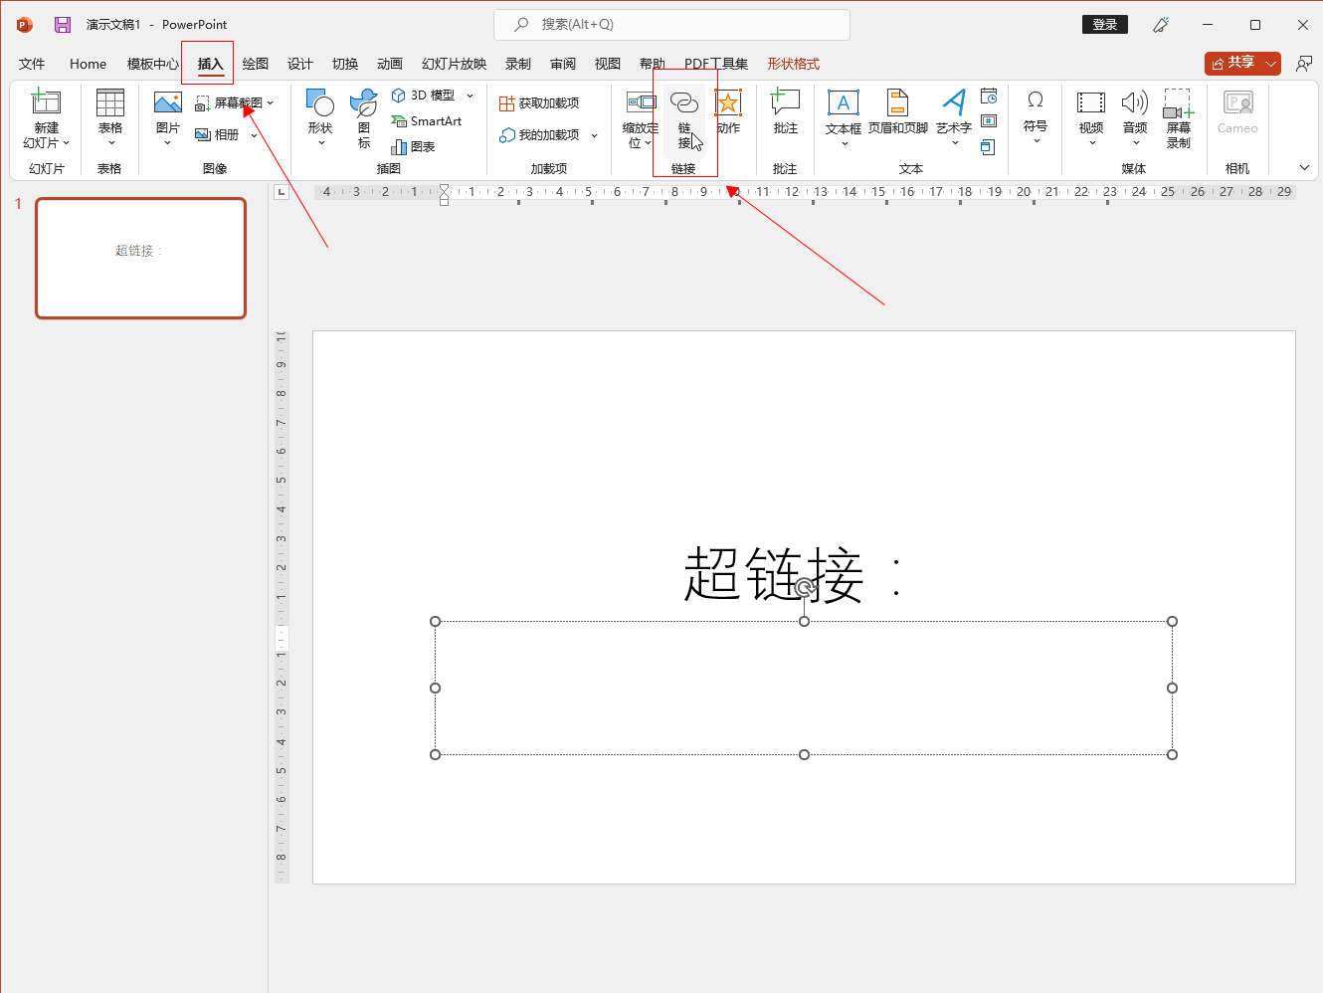1323x993 pixels.
Task: Insert Date and Time calendar icon
Action: 989,96
